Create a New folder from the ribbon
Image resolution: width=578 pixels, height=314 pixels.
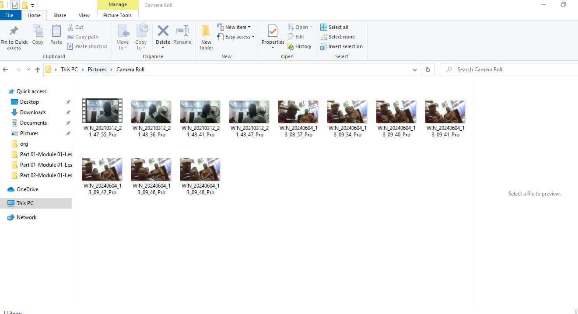[x=206, y=32]
